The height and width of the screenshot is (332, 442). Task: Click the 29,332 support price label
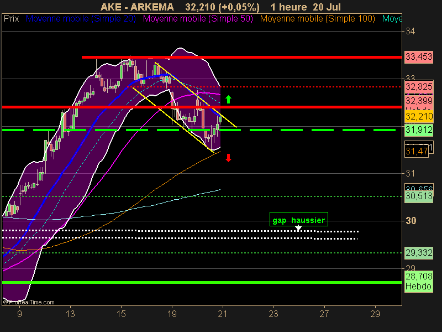419,253
